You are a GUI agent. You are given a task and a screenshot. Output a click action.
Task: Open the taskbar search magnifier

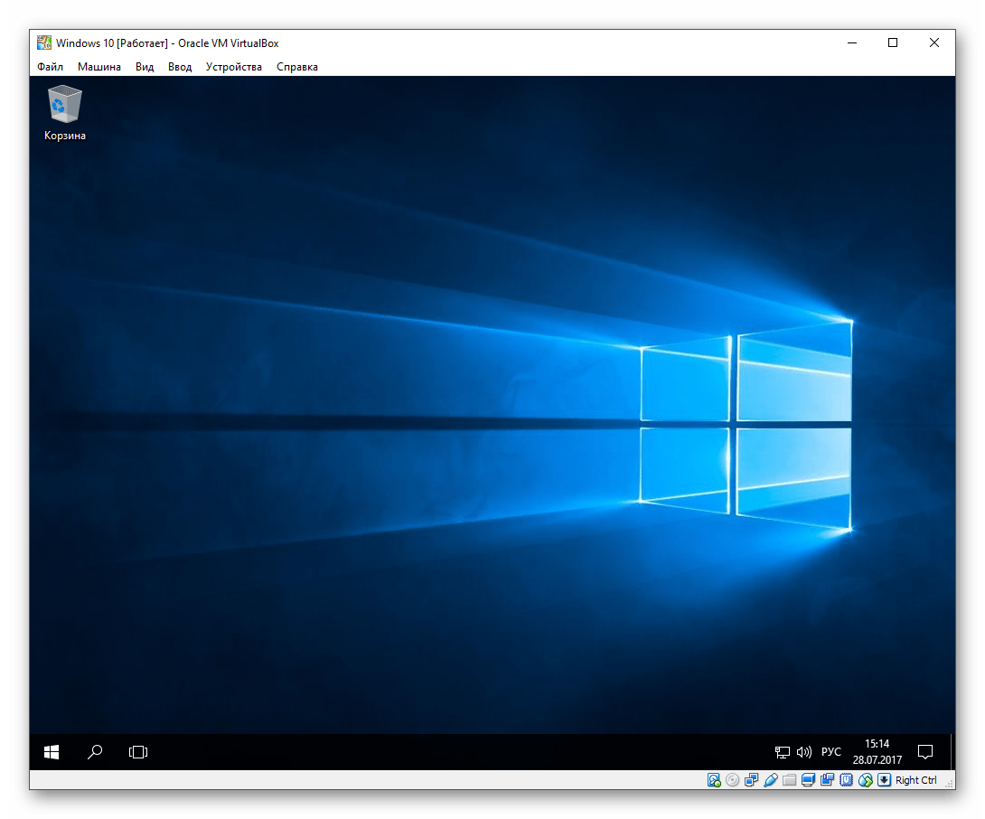tap(95, 752)
